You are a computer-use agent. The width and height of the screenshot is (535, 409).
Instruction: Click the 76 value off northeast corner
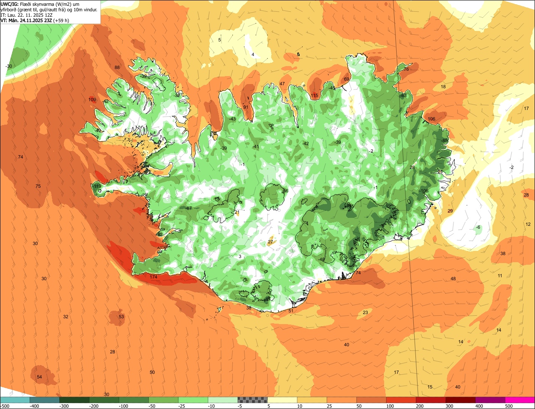click(x=406, y=69)
